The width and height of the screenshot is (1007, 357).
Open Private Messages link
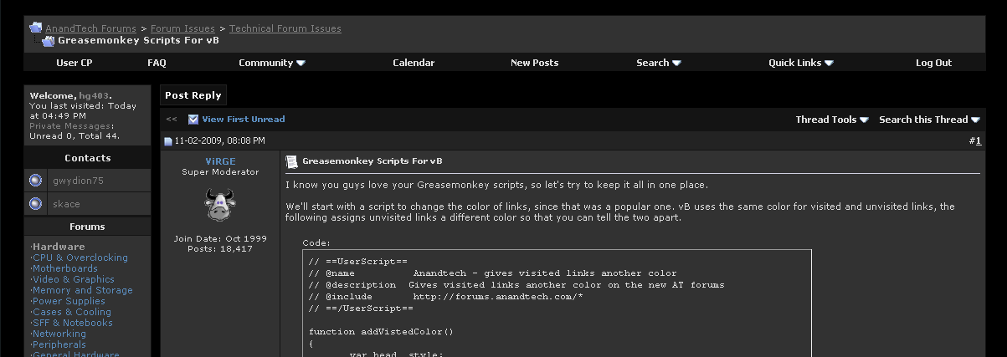click(70, 126)
